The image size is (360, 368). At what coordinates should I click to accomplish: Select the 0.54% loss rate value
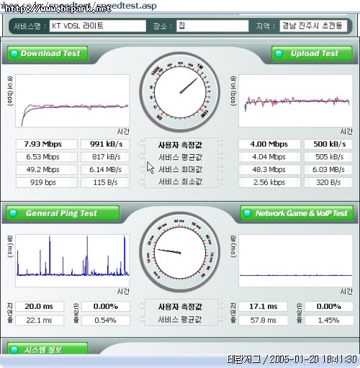coord(106,320)
